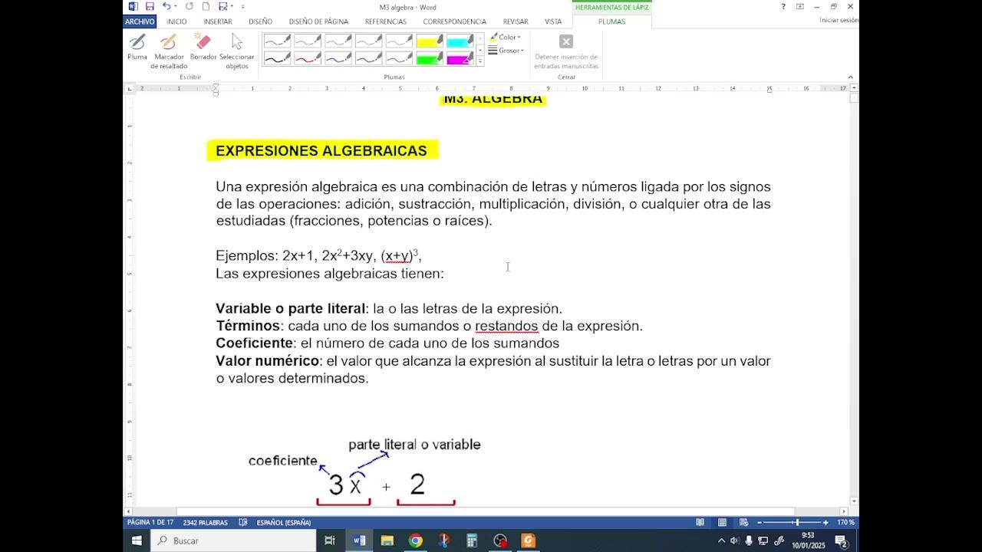Pick the thick black pen in bottom row
Image resolution: width=982 pixels, height=552 pixels.
click(x=277, y=58)
